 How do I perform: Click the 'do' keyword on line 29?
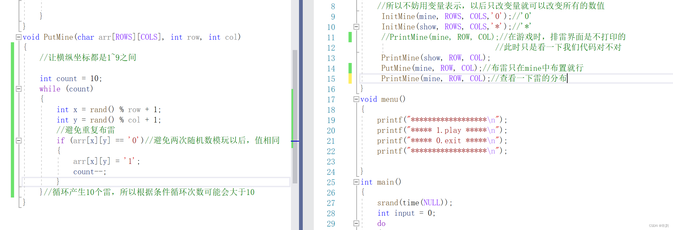[x=381, y=223]
